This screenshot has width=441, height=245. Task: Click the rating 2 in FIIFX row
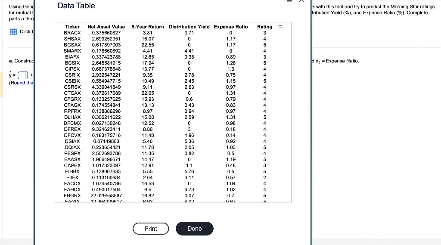[x=265, y=177]
